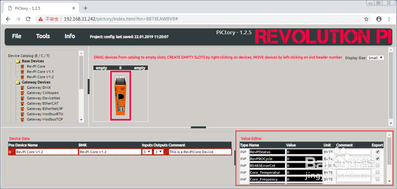Click the Base Devices folder icon
This screenshot has width=397, height=189.
tap(17, 61)
